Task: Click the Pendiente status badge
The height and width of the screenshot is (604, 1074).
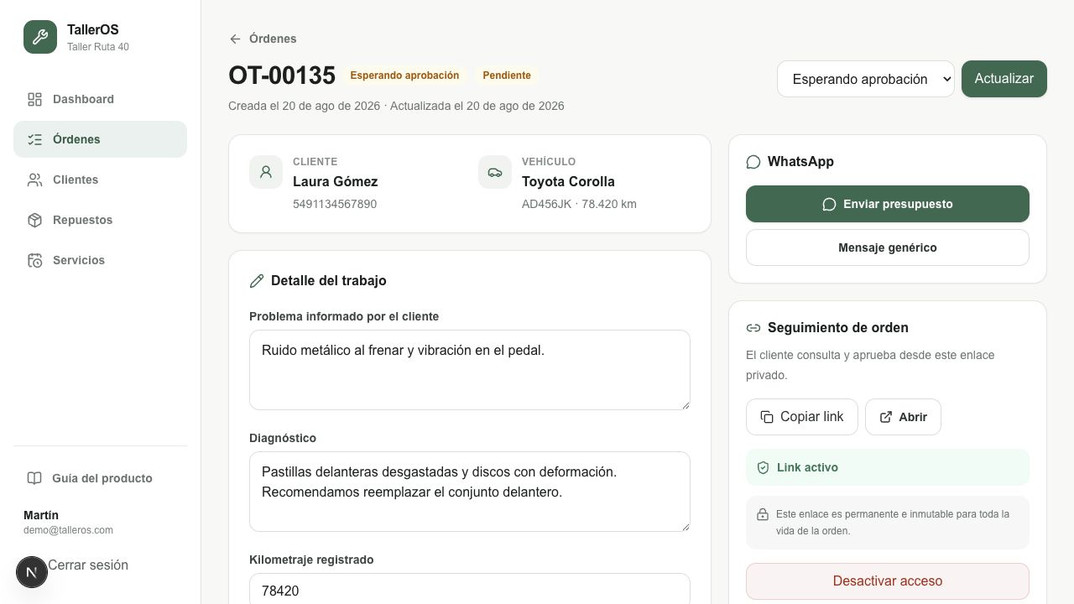Action: tap(507, 75)
